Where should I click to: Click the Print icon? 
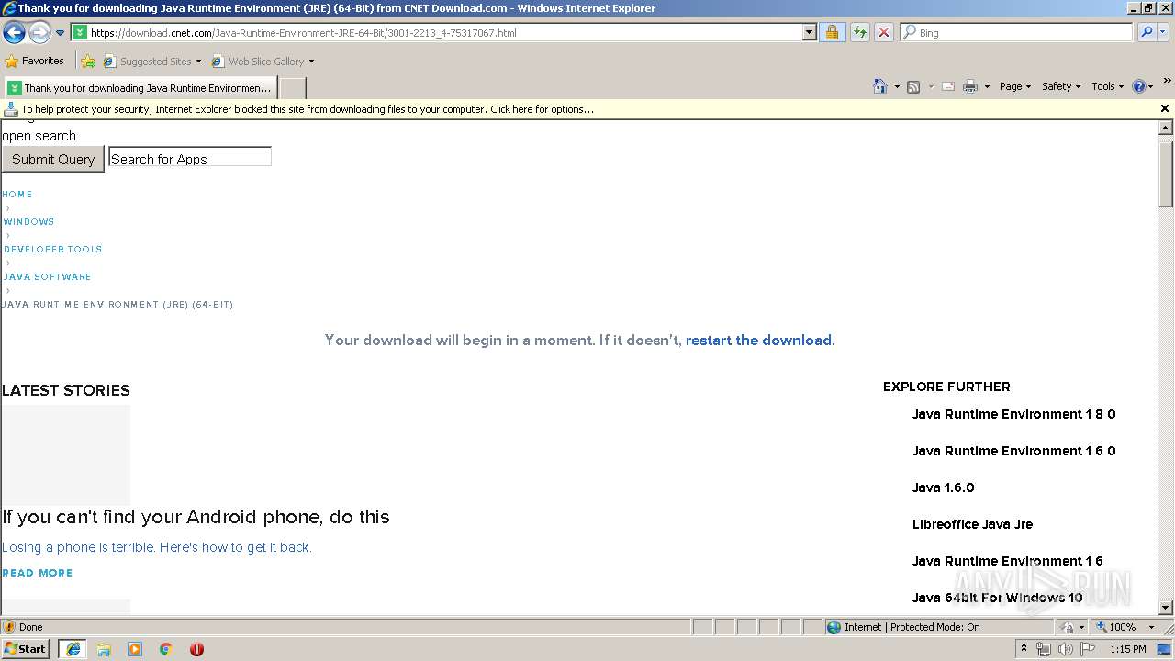[970, 86]
